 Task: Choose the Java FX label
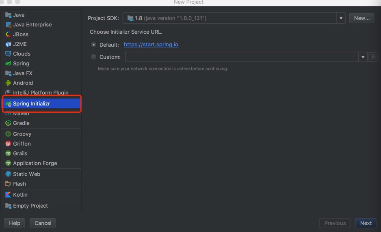tap(23, 73)
